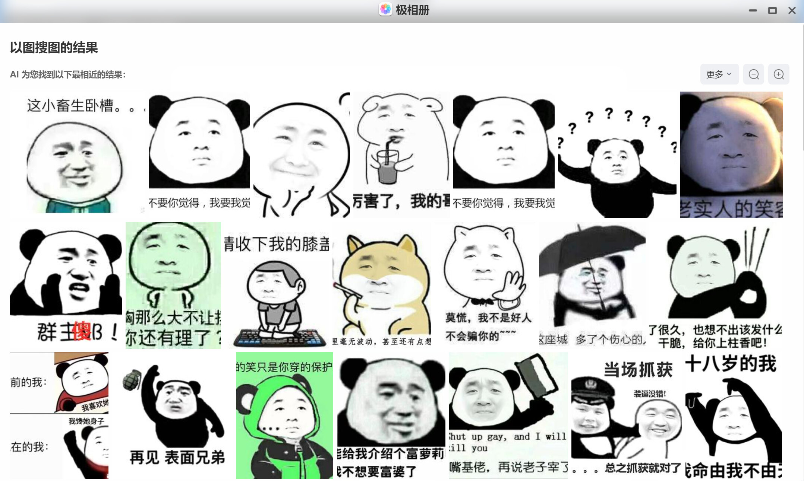The width and height of the screenshot is (804, 481).
Task: Maximize the 极相册 window
Action: point(772,10)
